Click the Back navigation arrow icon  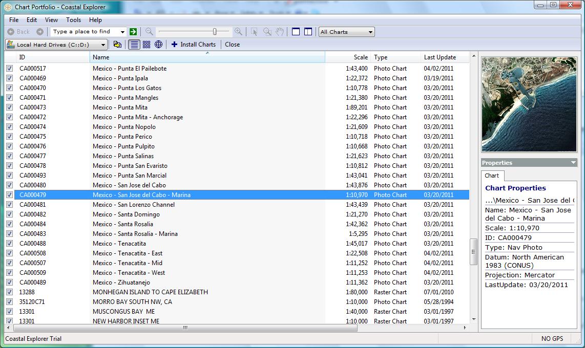[x=11, y=32]
